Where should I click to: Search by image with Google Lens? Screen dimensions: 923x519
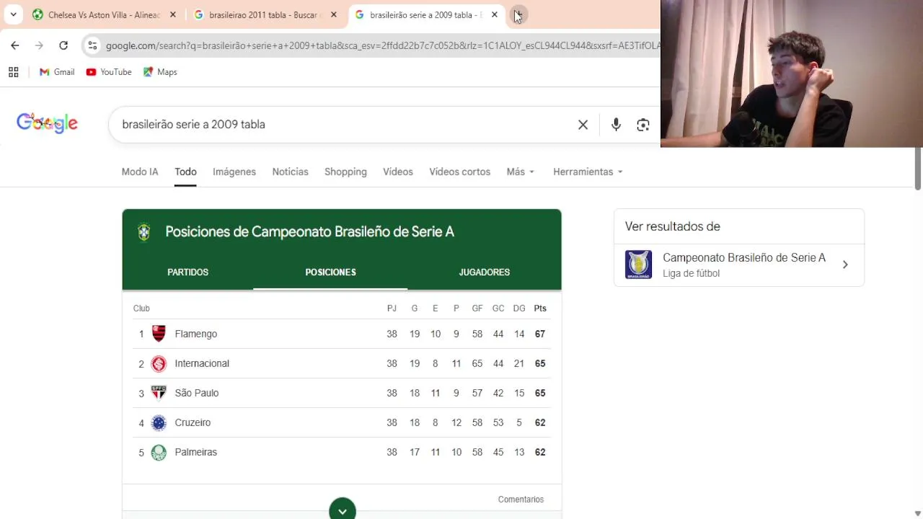click(643, 125)
